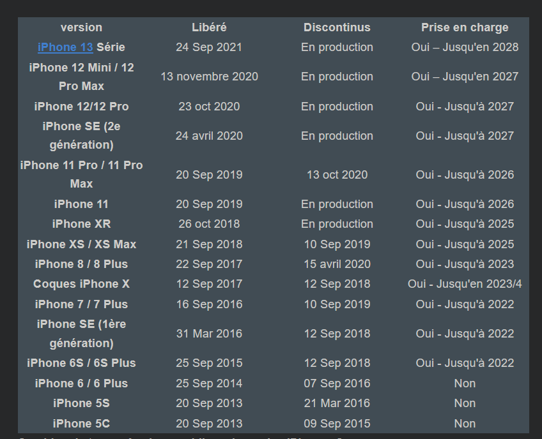Select the iPhone 12 Mini / 12 Pro Max cell

[81, 77]
